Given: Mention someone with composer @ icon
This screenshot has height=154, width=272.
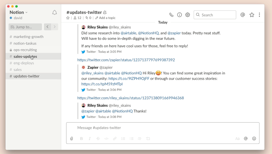Looking at the screenshot, I should click(x=246, y=139).
